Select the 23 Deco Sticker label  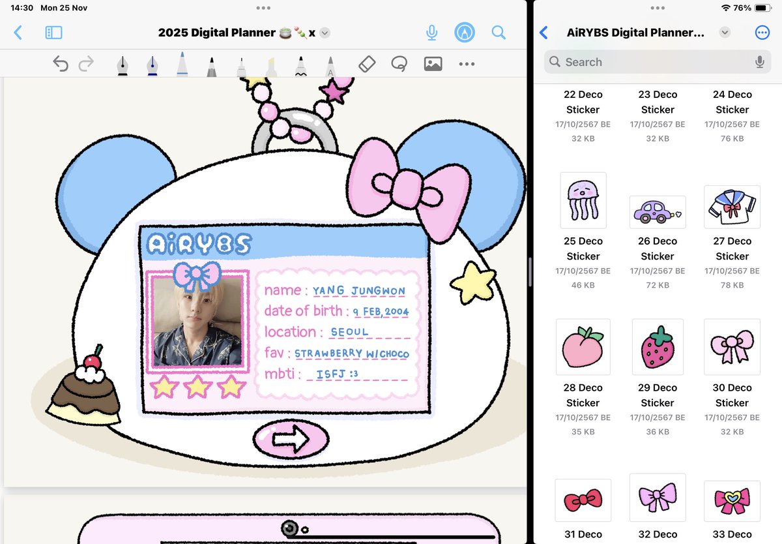[x=658, y=102]
